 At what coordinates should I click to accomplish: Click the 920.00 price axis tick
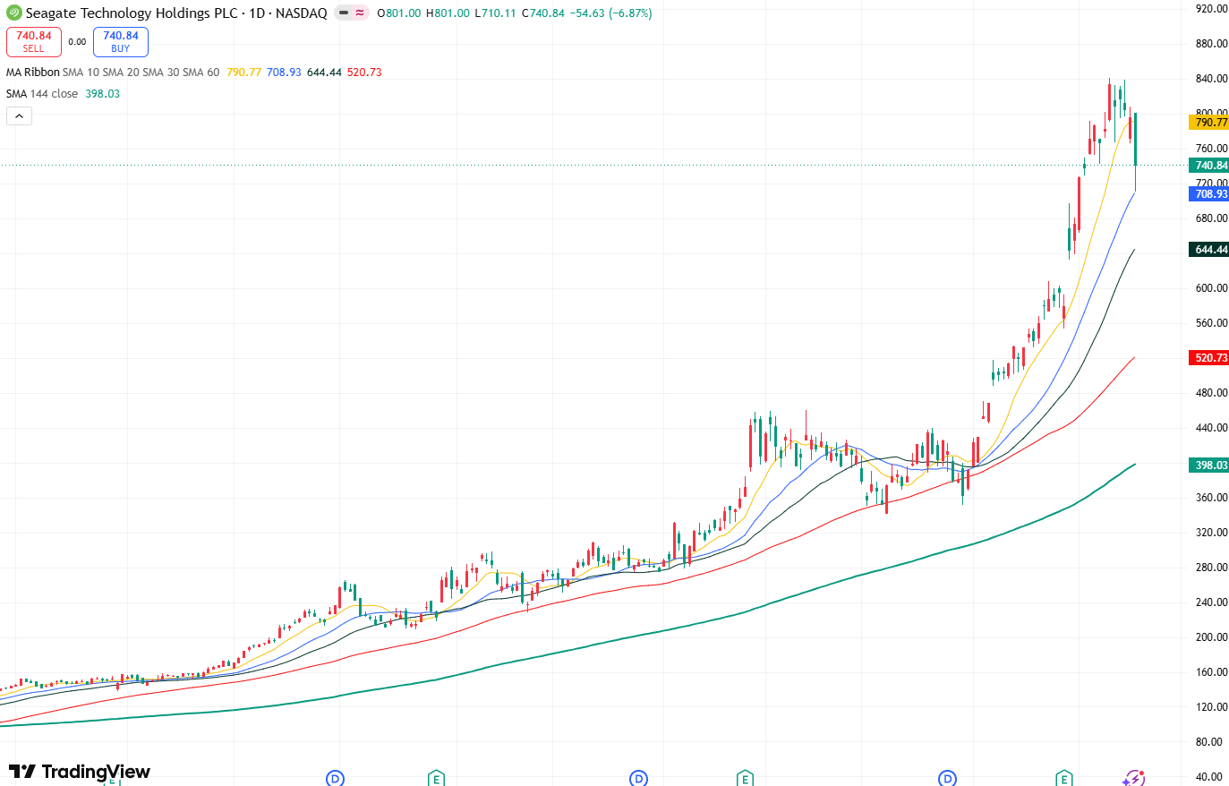tap(1211, 9)
